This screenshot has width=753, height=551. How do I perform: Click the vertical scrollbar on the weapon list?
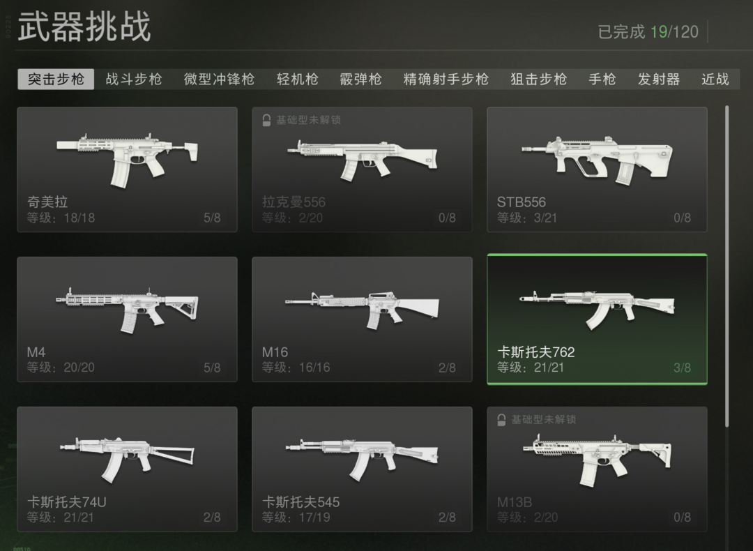click(x=727, y=266)
